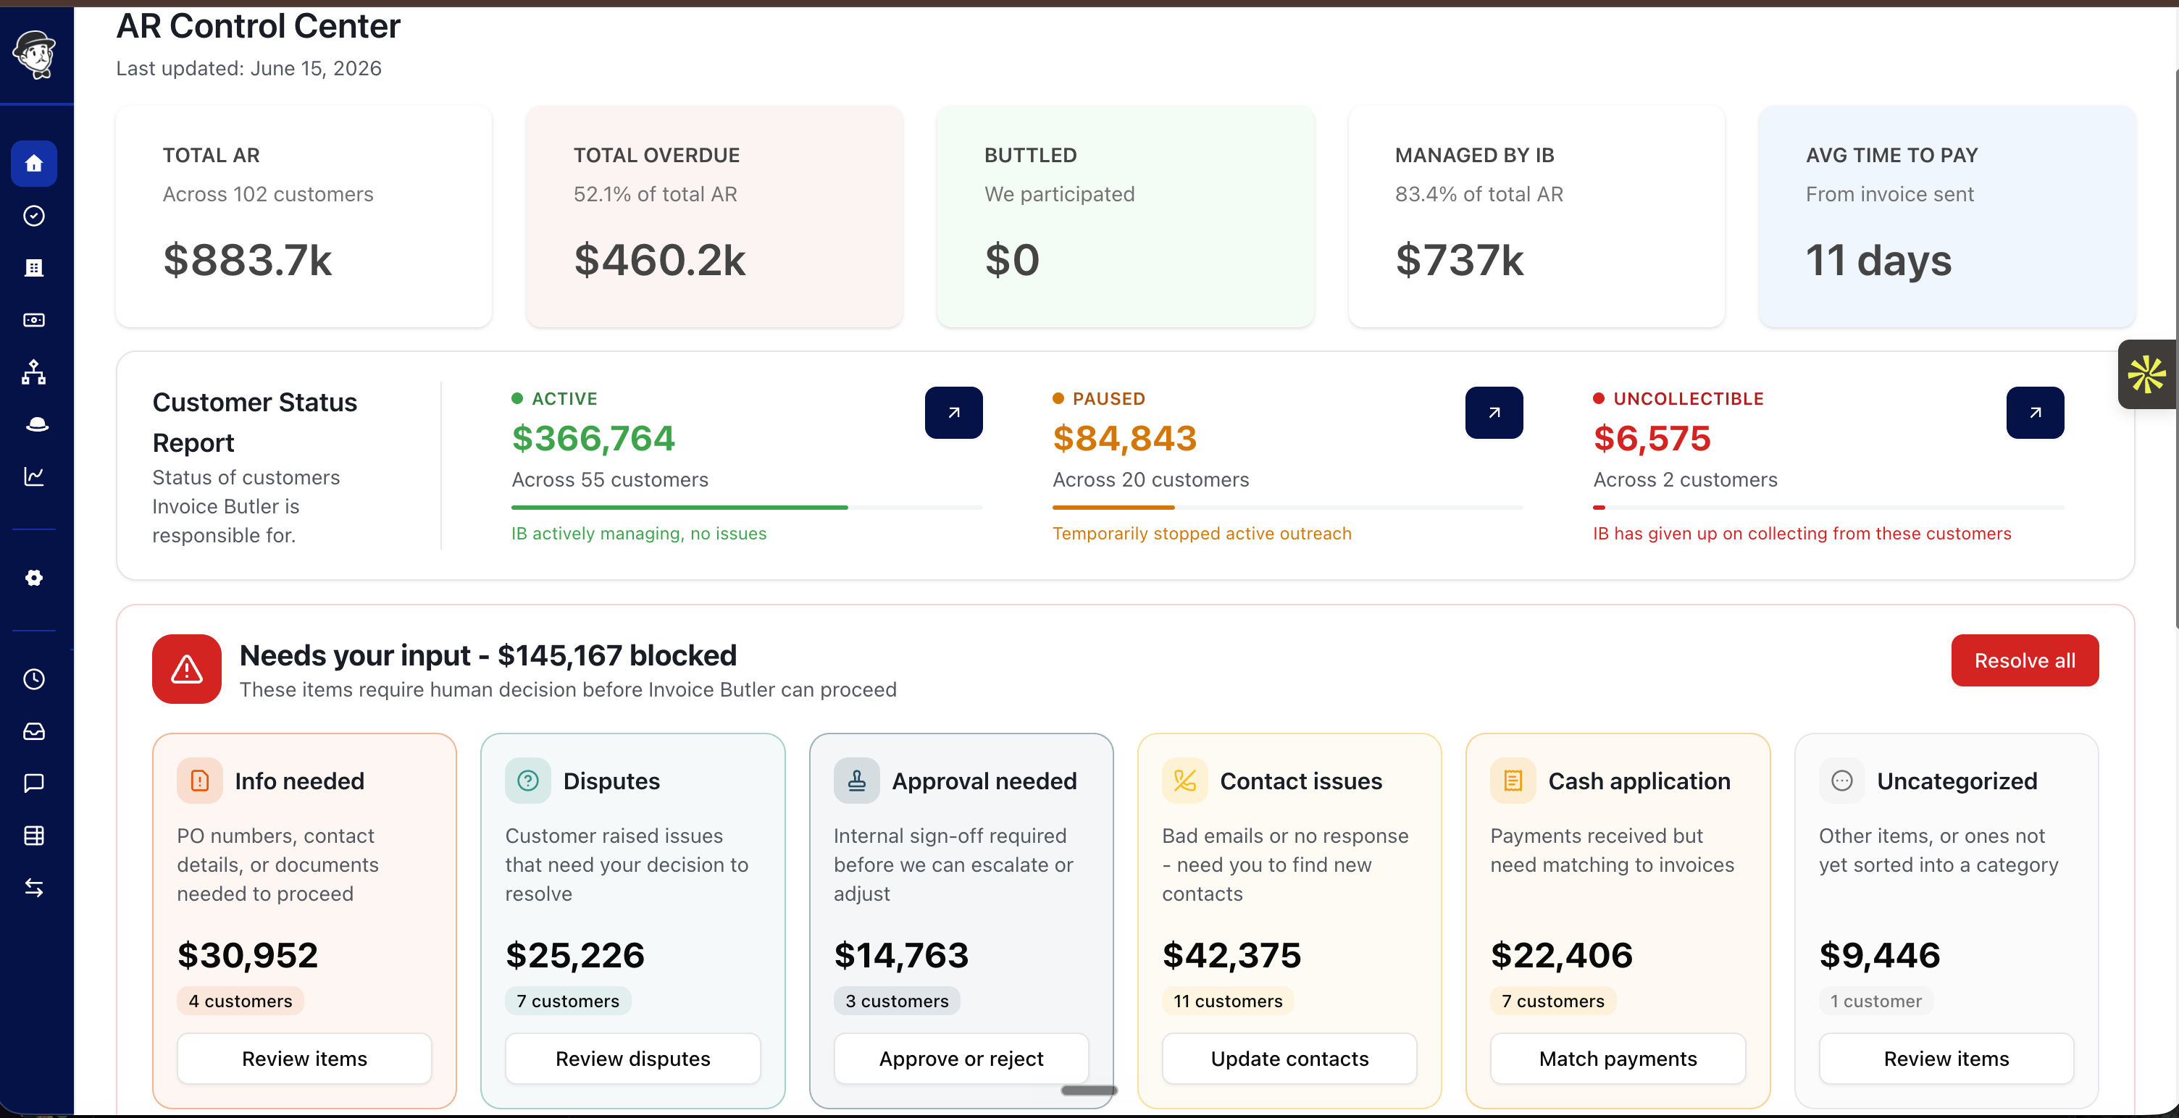
Task: Click the $84,843 paused amount
Action: [1124, 438]
